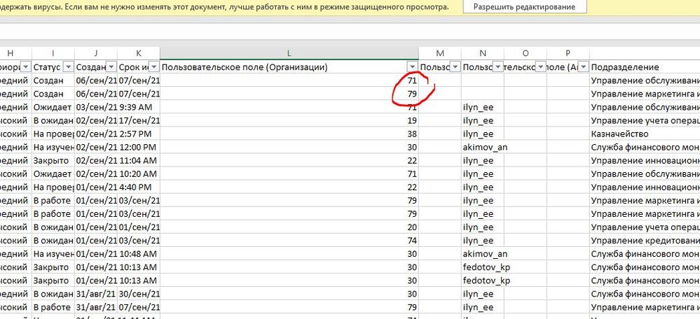Click the Подразделение header cell
This screenshot has width=700, height=319.
pos(645,67)
